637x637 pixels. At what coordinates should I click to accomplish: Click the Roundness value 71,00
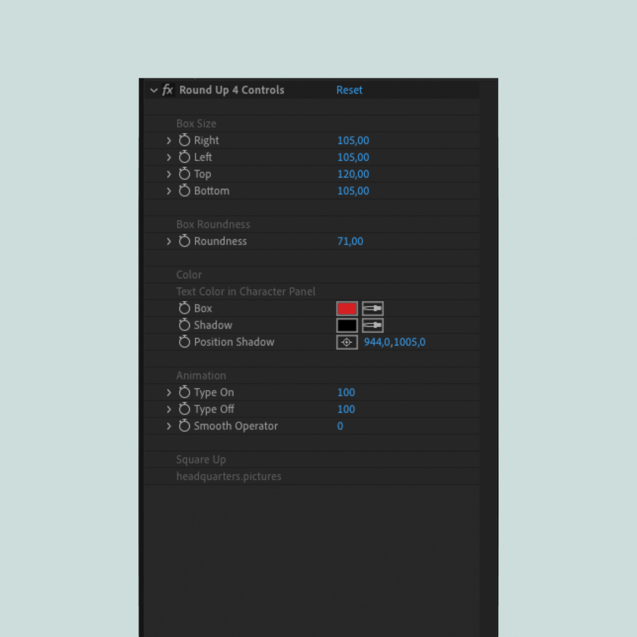(x=350, y=241)
